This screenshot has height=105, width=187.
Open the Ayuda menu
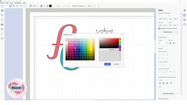pyautogui.click(x=24, y=3)
